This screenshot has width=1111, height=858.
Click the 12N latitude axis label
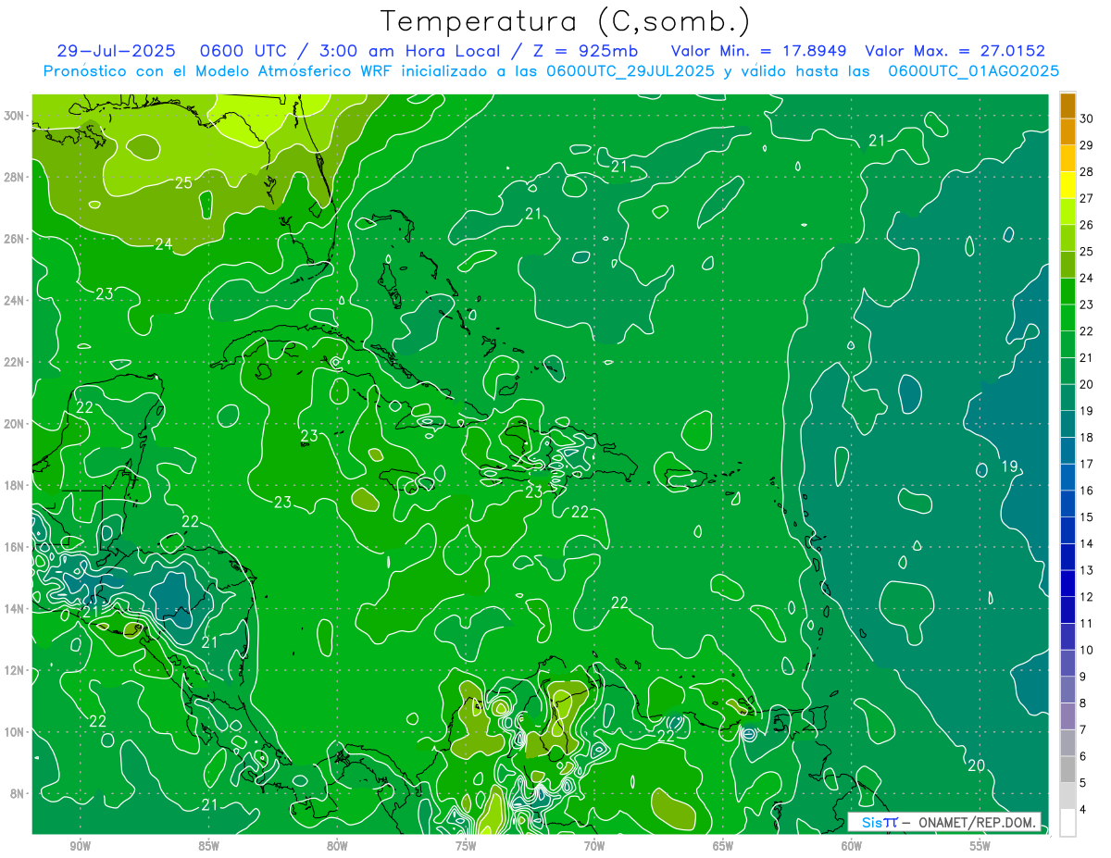(15, 670)
